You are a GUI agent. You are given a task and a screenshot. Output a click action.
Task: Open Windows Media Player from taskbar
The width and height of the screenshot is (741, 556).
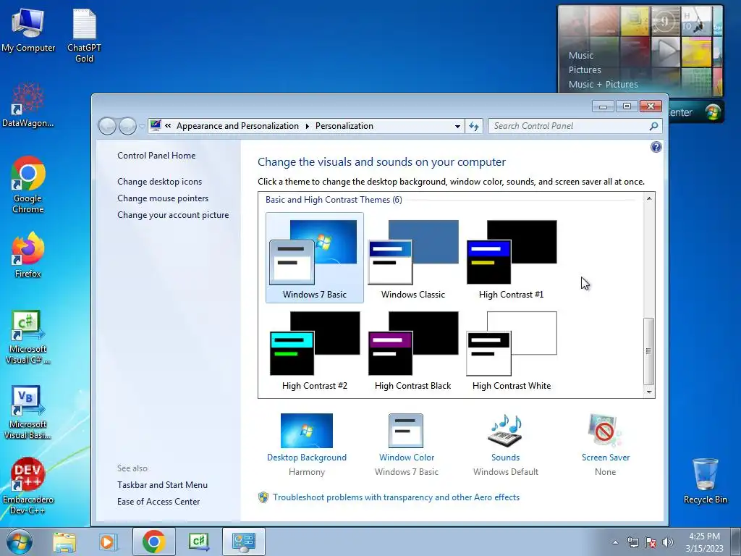(107, 542)
